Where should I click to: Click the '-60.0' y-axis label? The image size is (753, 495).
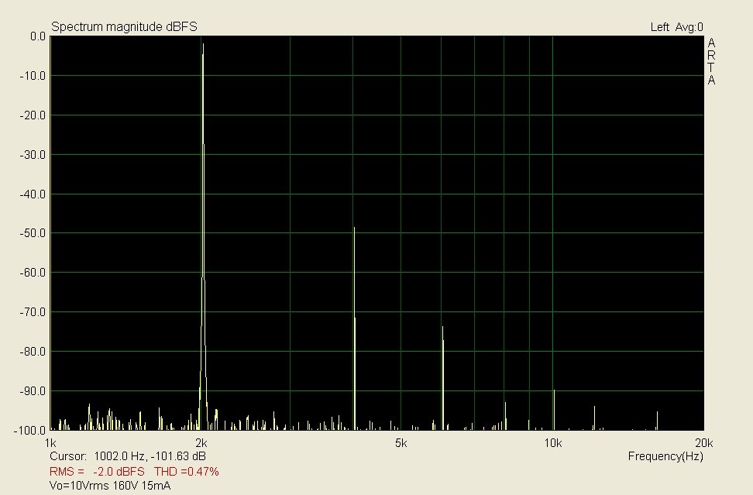(x=33, y=272)
